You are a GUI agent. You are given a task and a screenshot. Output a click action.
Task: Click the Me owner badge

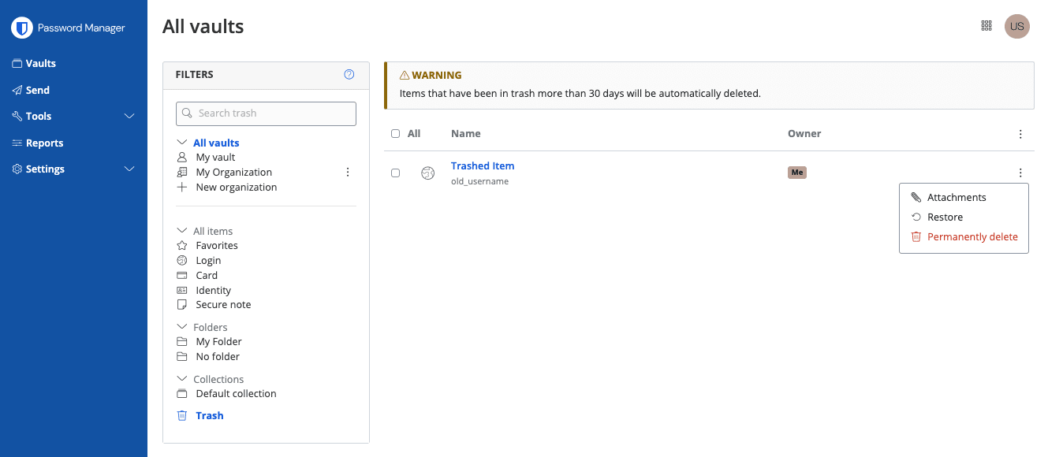point(797,173)
